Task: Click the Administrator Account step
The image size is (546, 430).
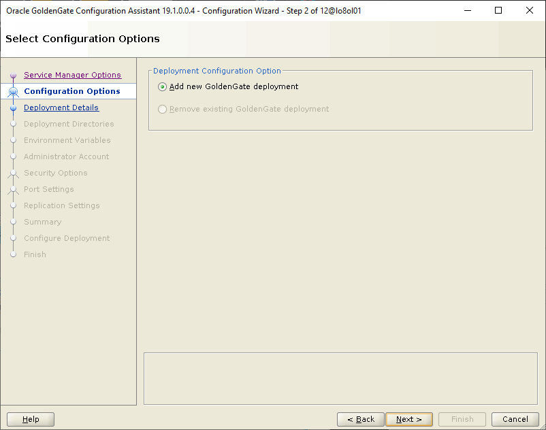Action: coord(66,156)
